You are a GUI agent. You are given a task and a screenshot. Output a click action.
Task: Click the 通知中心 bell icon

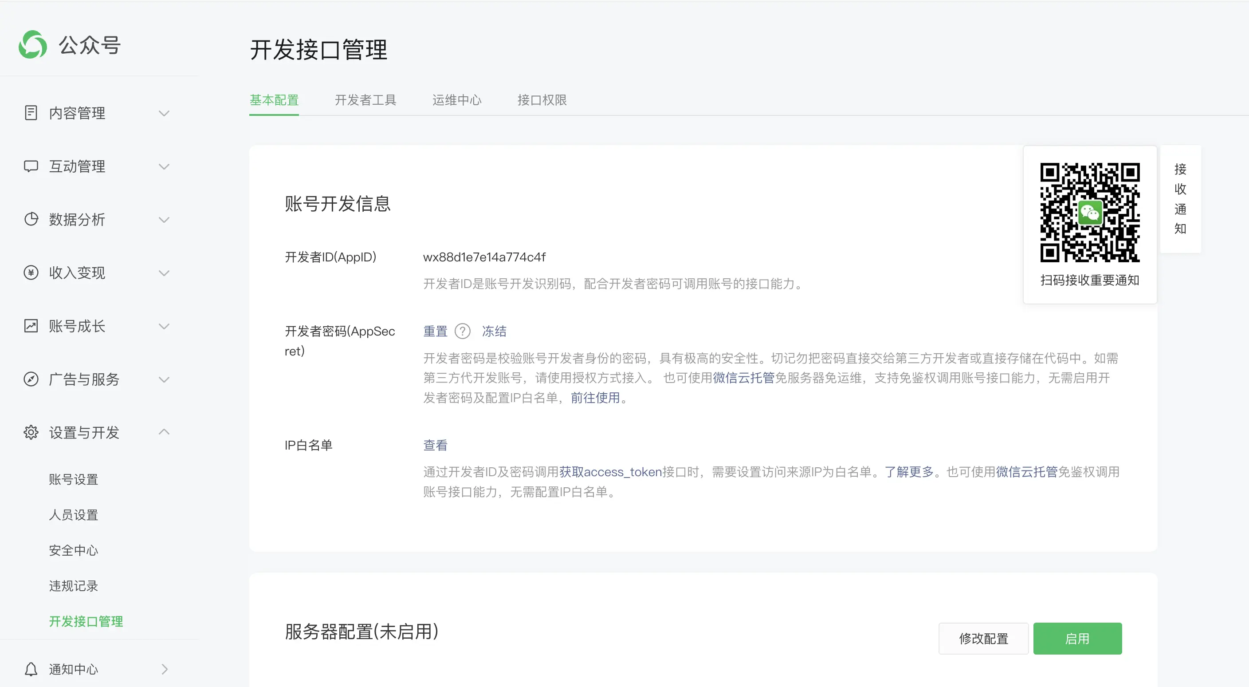(31, 670)
